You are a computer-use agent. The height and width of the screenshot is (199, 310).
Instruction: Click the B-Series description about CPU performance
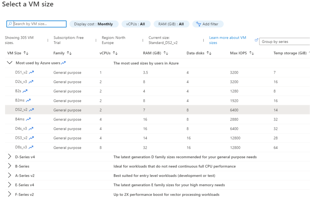pyautogui.click(x=175, y=166)
